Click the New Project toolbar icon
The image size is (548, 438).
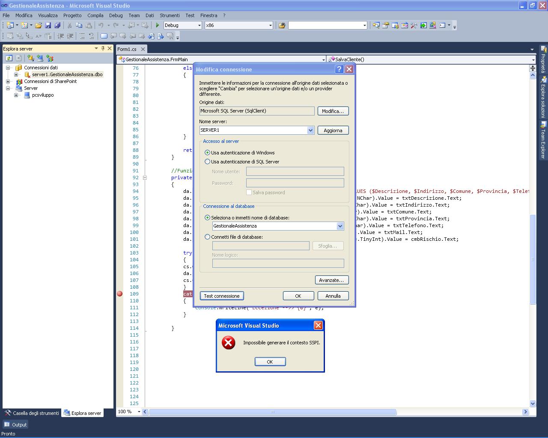[10, 25]
